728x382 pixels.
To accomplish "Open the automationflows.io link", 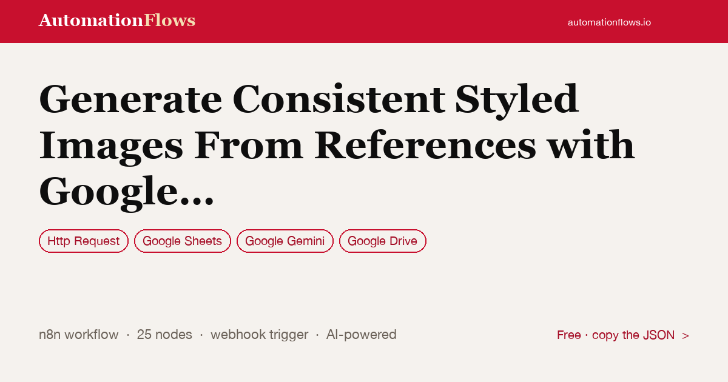I will coord(609,22).
